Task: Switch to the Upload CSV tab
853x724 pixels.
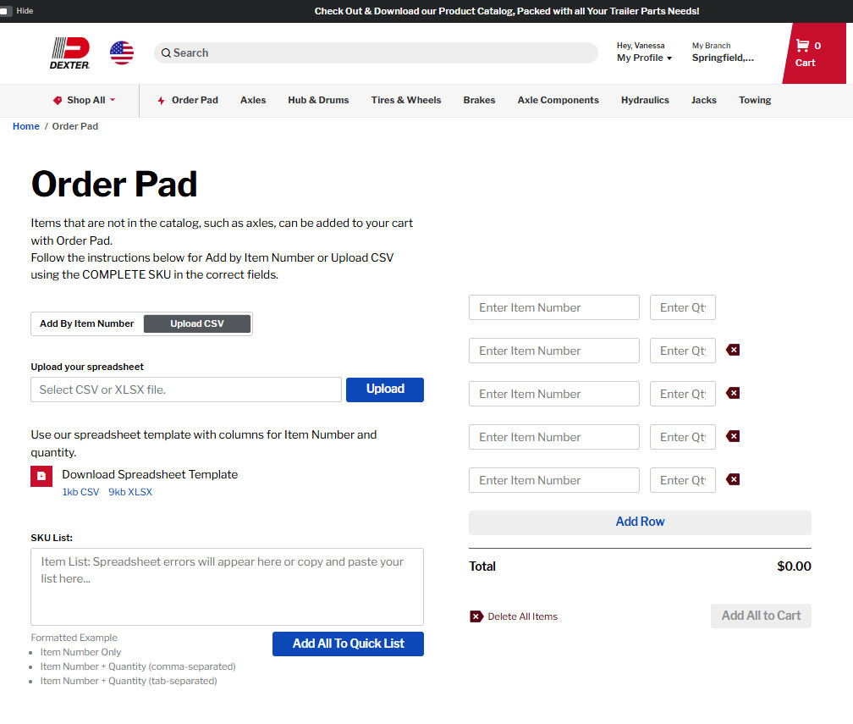Action: click(197, 323)
